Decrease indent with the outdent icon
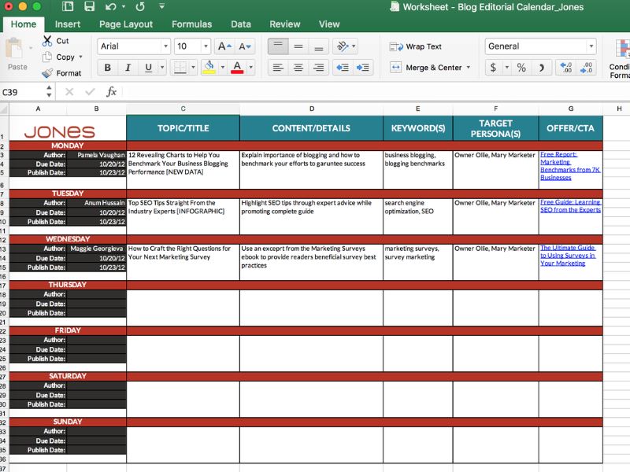This screenshot has height=472, width=630. click(343, 67)
